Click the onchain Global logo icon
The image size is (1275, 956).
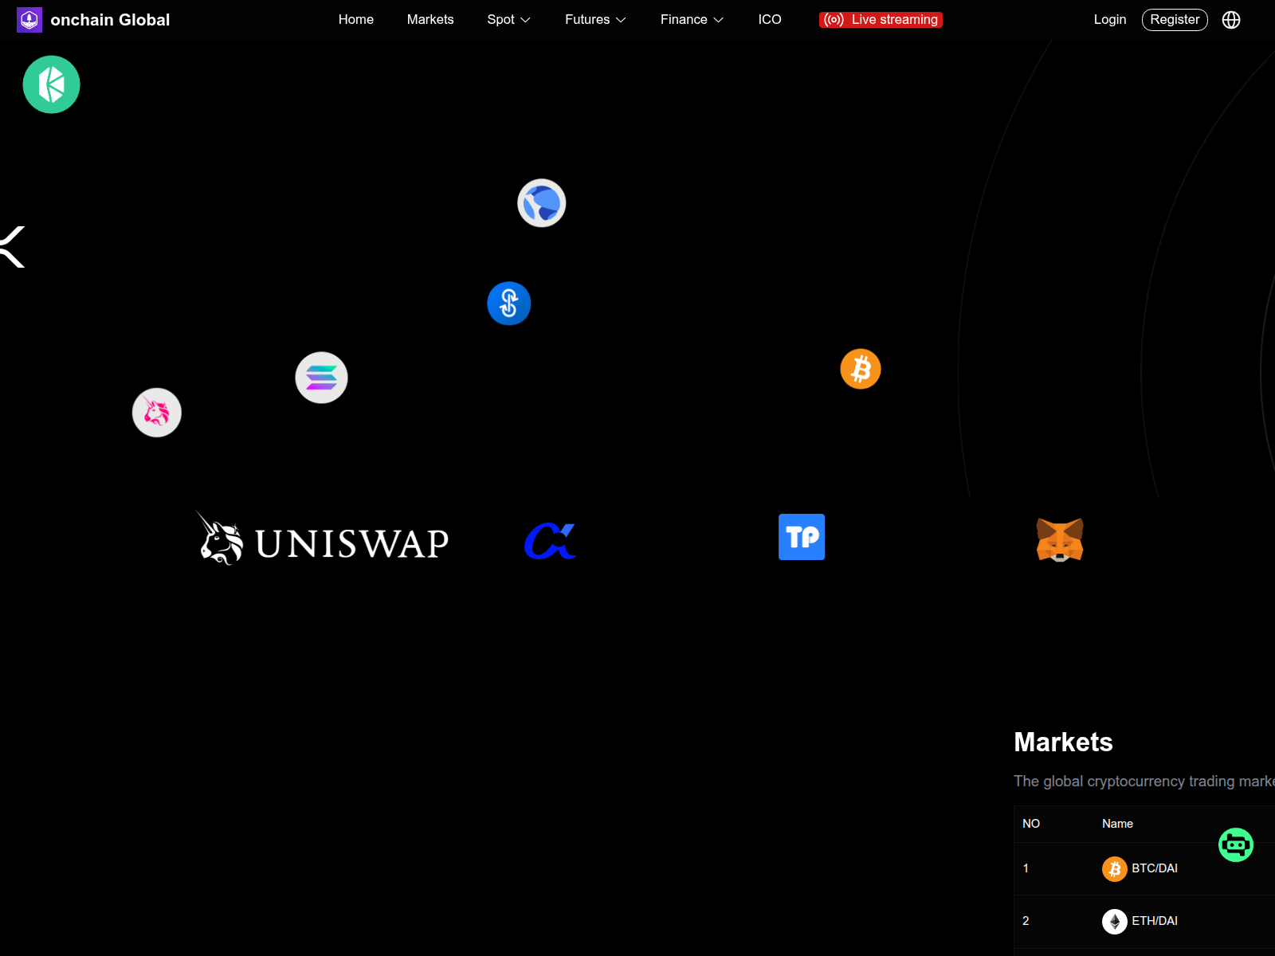(x=29, y=20)
